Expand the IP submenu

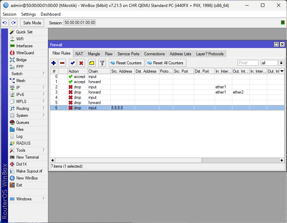coord(27,88)
